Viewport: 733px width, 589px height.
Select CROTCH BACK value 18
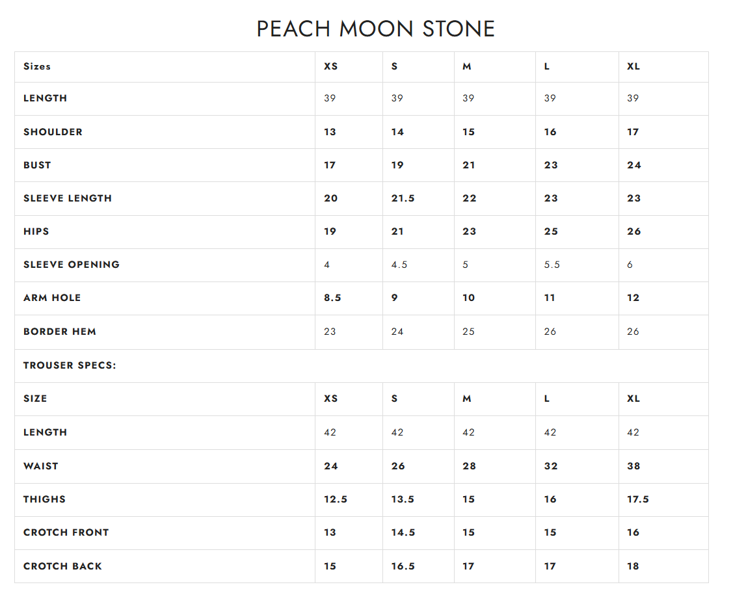pyautogui.click(x=632, y=566)
